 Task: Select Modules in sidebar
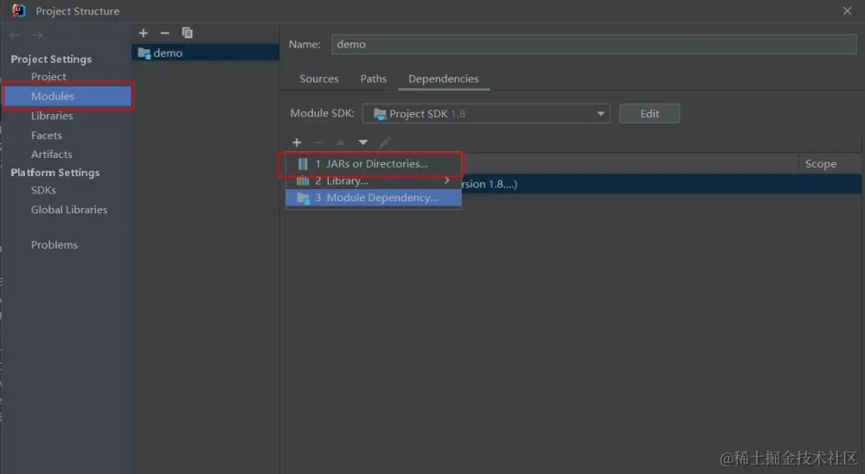click(67, 96)
